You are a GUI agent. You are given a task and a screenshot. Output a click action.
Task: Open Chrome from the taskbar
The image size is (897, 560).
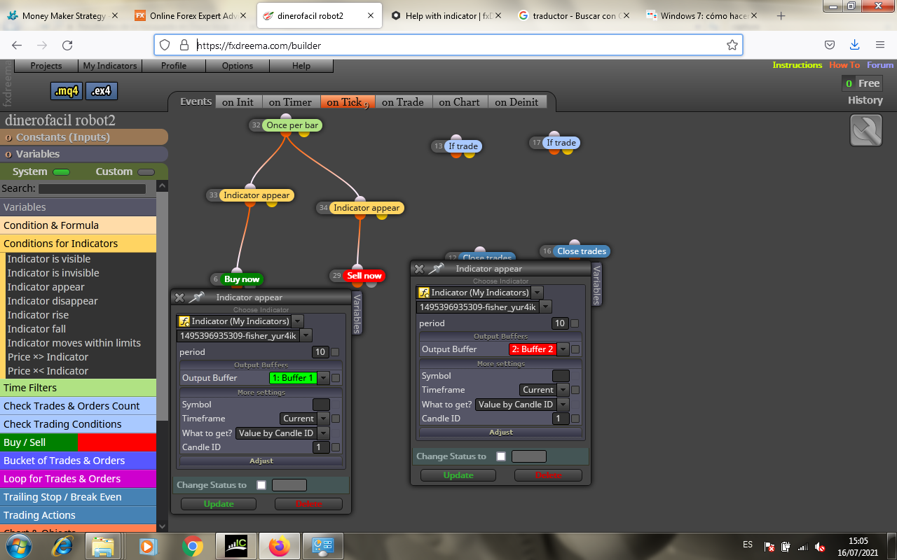point(193,545)
